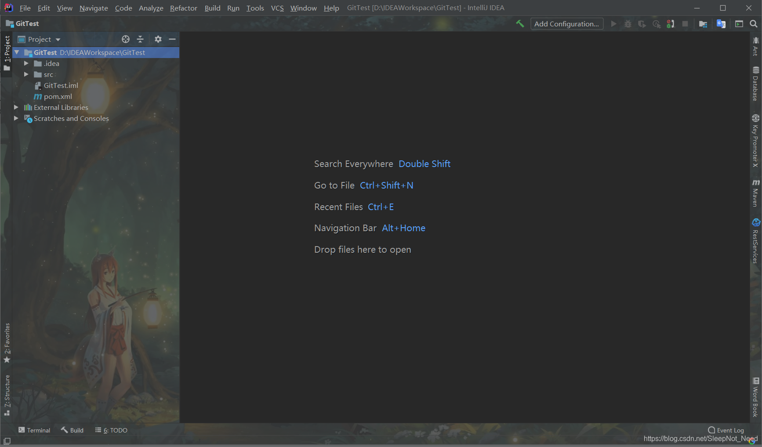Expand External Libraries arrow
762x447 pixels.
(x=16, y=107)
